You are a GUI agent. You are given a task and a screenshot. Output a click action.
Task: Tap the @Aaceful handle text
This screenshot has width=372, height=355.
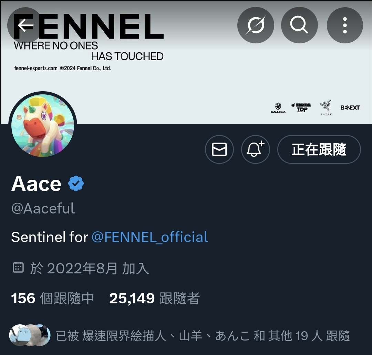click(43, 208)
